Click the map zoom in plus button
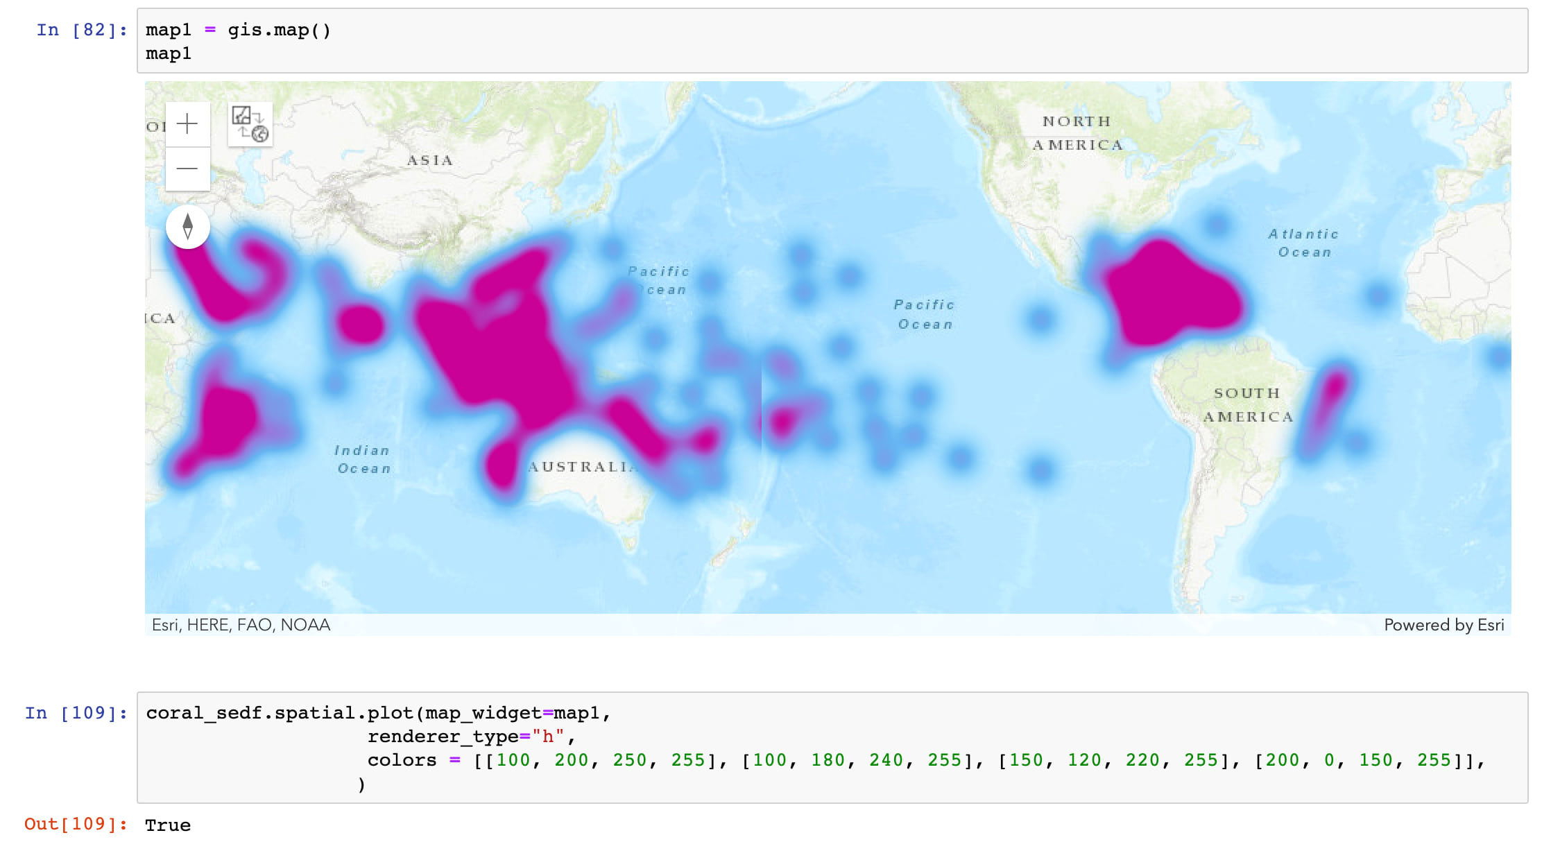1551x842 pixels. [187, 124]
